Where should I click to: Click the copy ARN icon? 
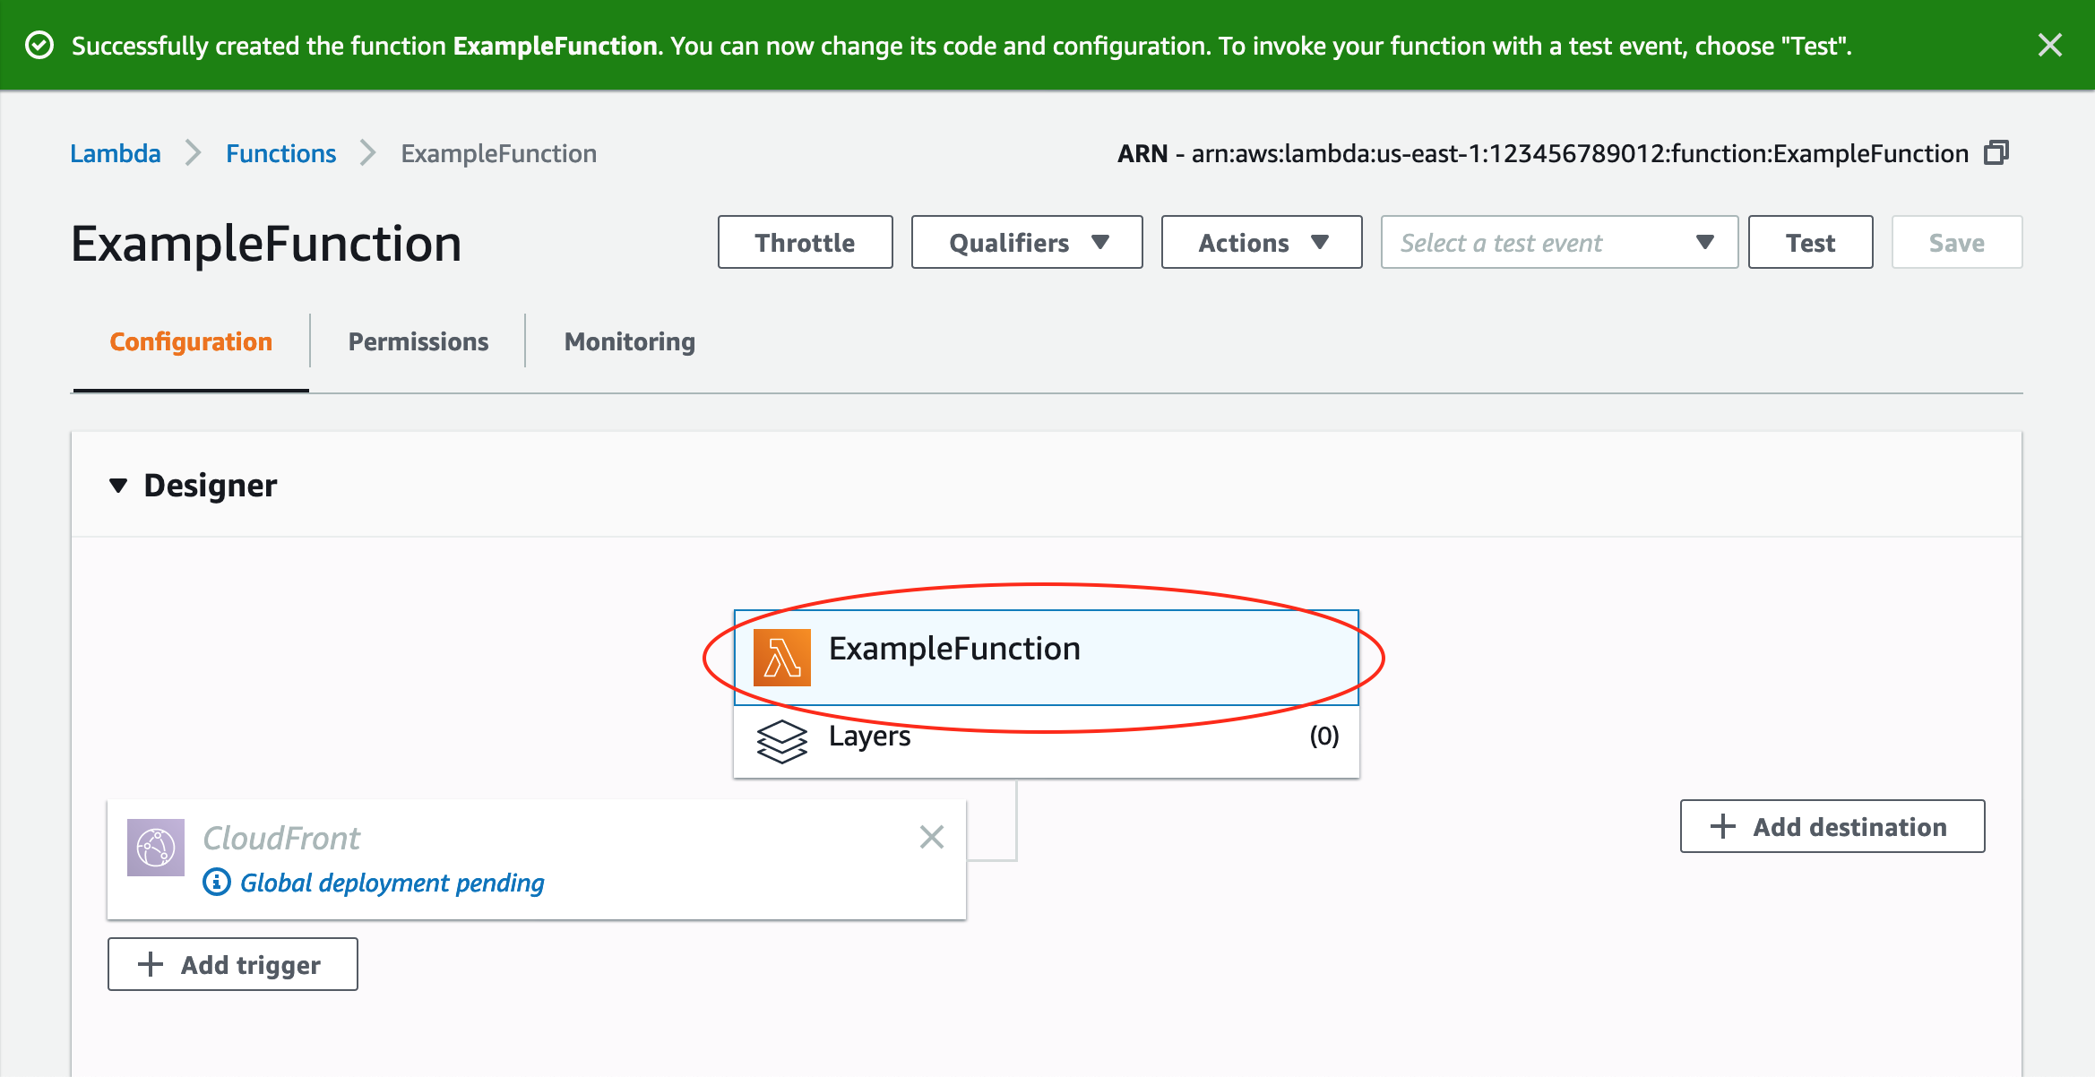[1996, 153]
